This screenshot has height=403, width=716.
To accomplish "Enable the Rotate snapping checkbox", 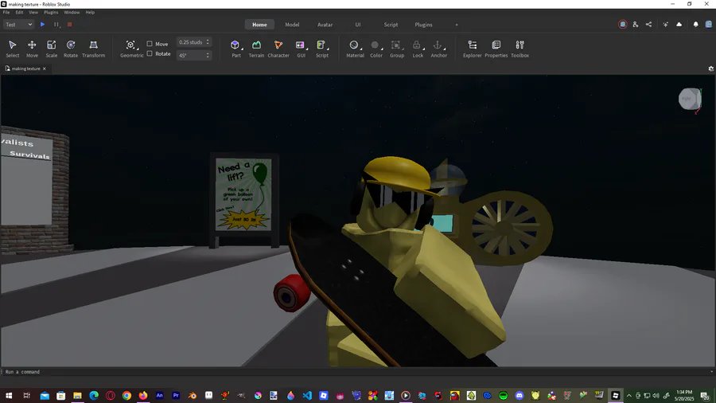I will (x=150, y=53).
